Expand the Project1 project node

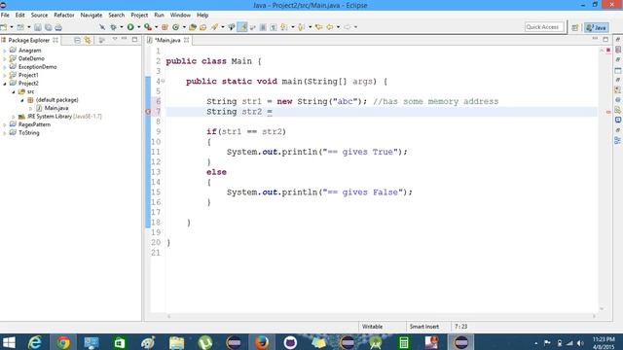click(5, 76)
